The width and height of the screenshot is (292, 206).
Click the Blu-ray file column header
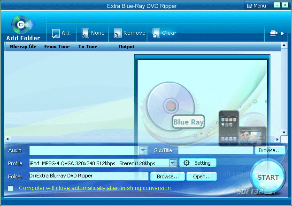23,47
